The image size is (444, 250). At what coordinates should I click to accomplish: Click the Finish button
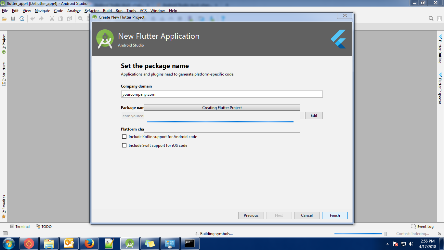click(335, 215)
